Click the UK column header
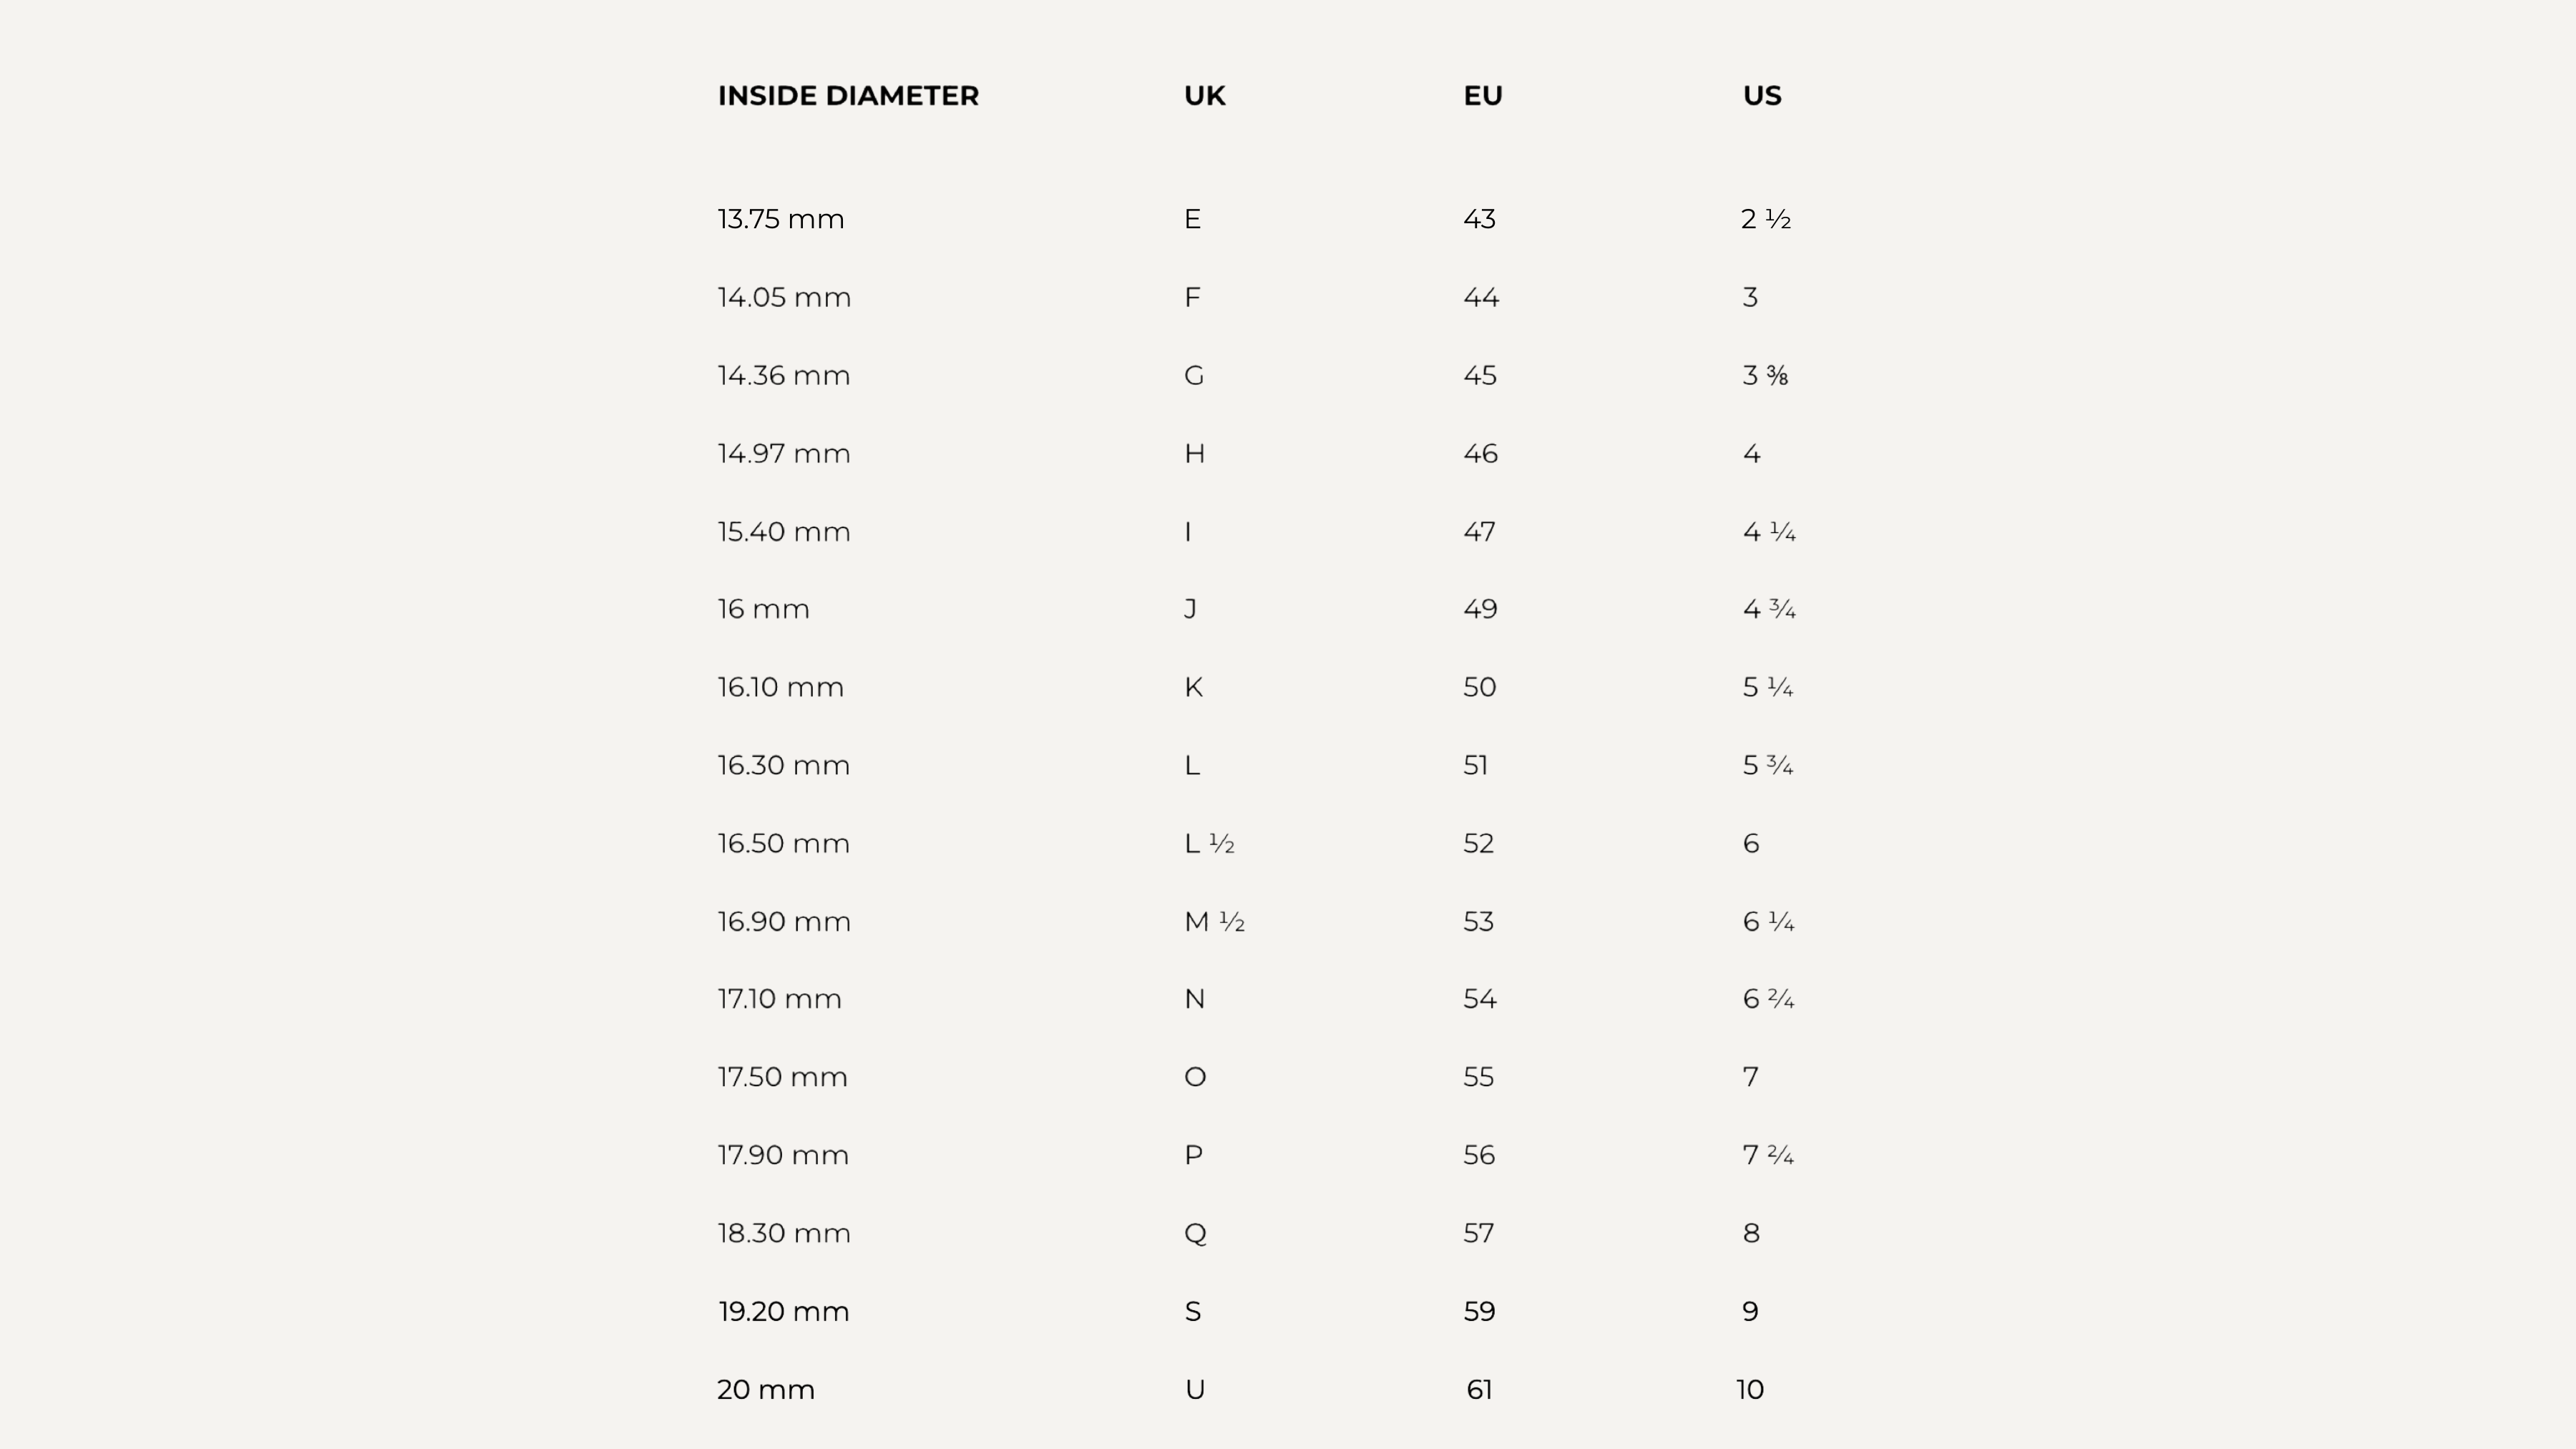Screen dimensions: 2576x1449 pos(1204,96)
